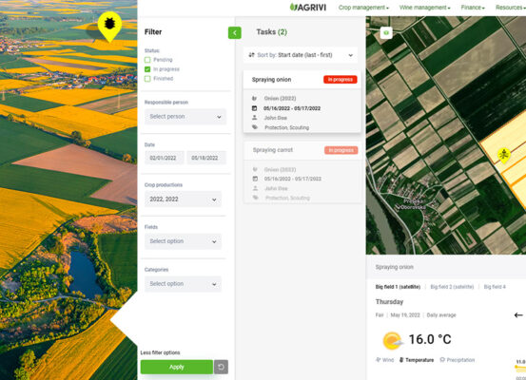Screen dimensions: 526x380
Task: Switch to the Wind weather tab
Action: pyautogui.click(x=385, y=360)
